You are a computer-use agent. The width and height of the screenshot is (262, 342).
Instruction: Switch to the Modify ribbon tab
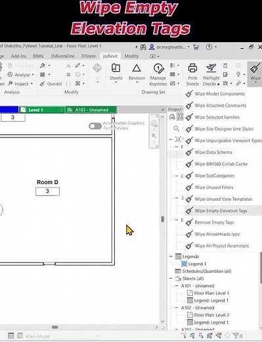[x=131, y=56]
